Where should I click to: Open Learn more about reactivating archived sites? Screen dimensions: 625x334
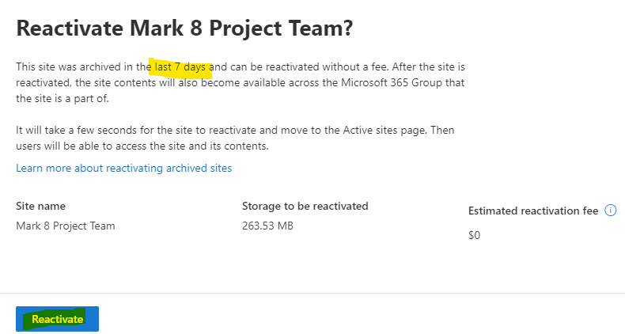[124, 169]
